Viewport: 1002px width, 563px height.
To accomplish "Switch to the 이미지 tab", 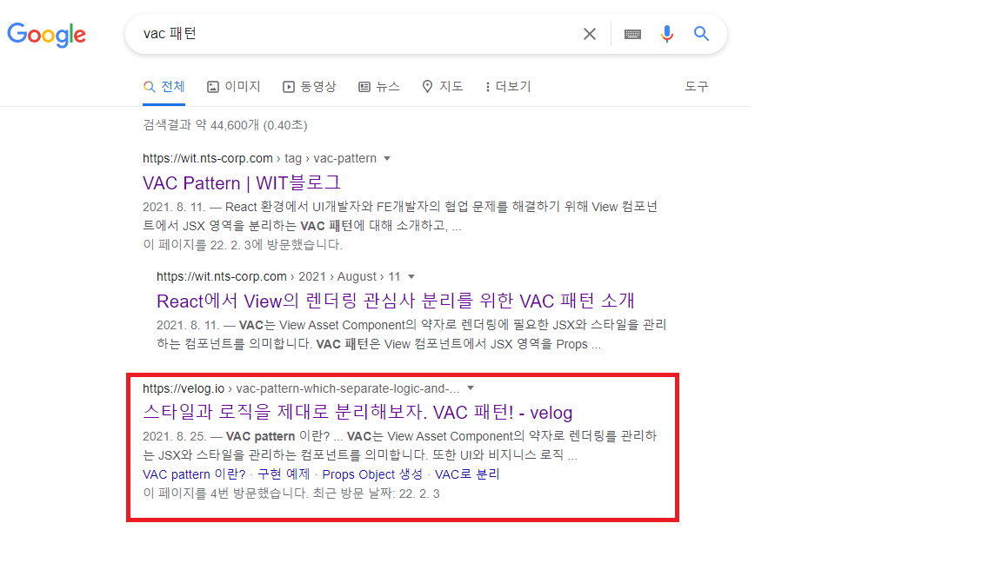I will tap(234, 87).
